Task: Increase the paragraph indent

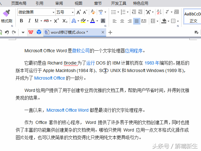Action: click(x=140, y=12)
